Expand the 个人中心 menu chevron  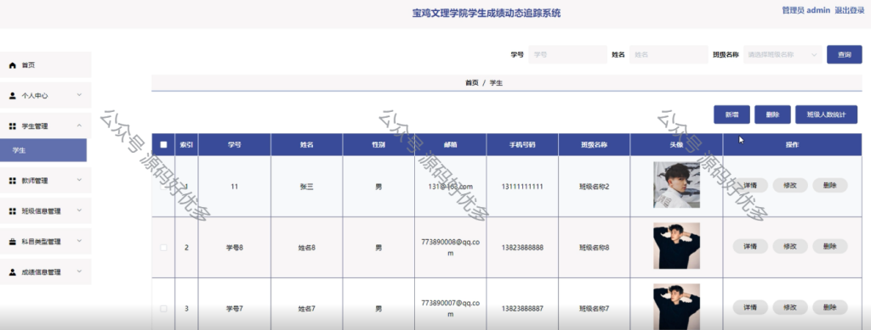click(x=79, y=95)
